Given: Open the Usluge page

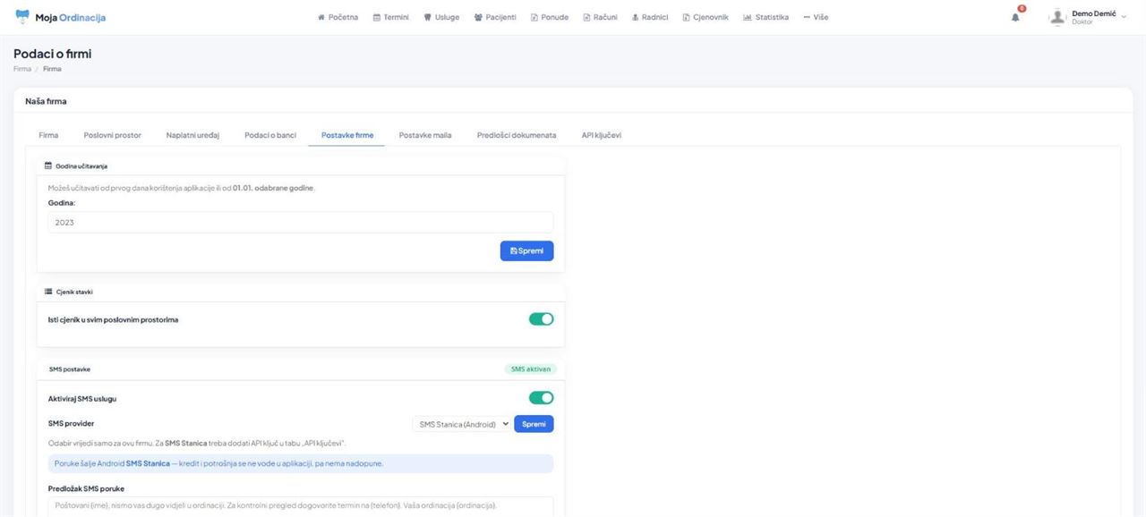Looking at the screenshot, I should 441,17.
